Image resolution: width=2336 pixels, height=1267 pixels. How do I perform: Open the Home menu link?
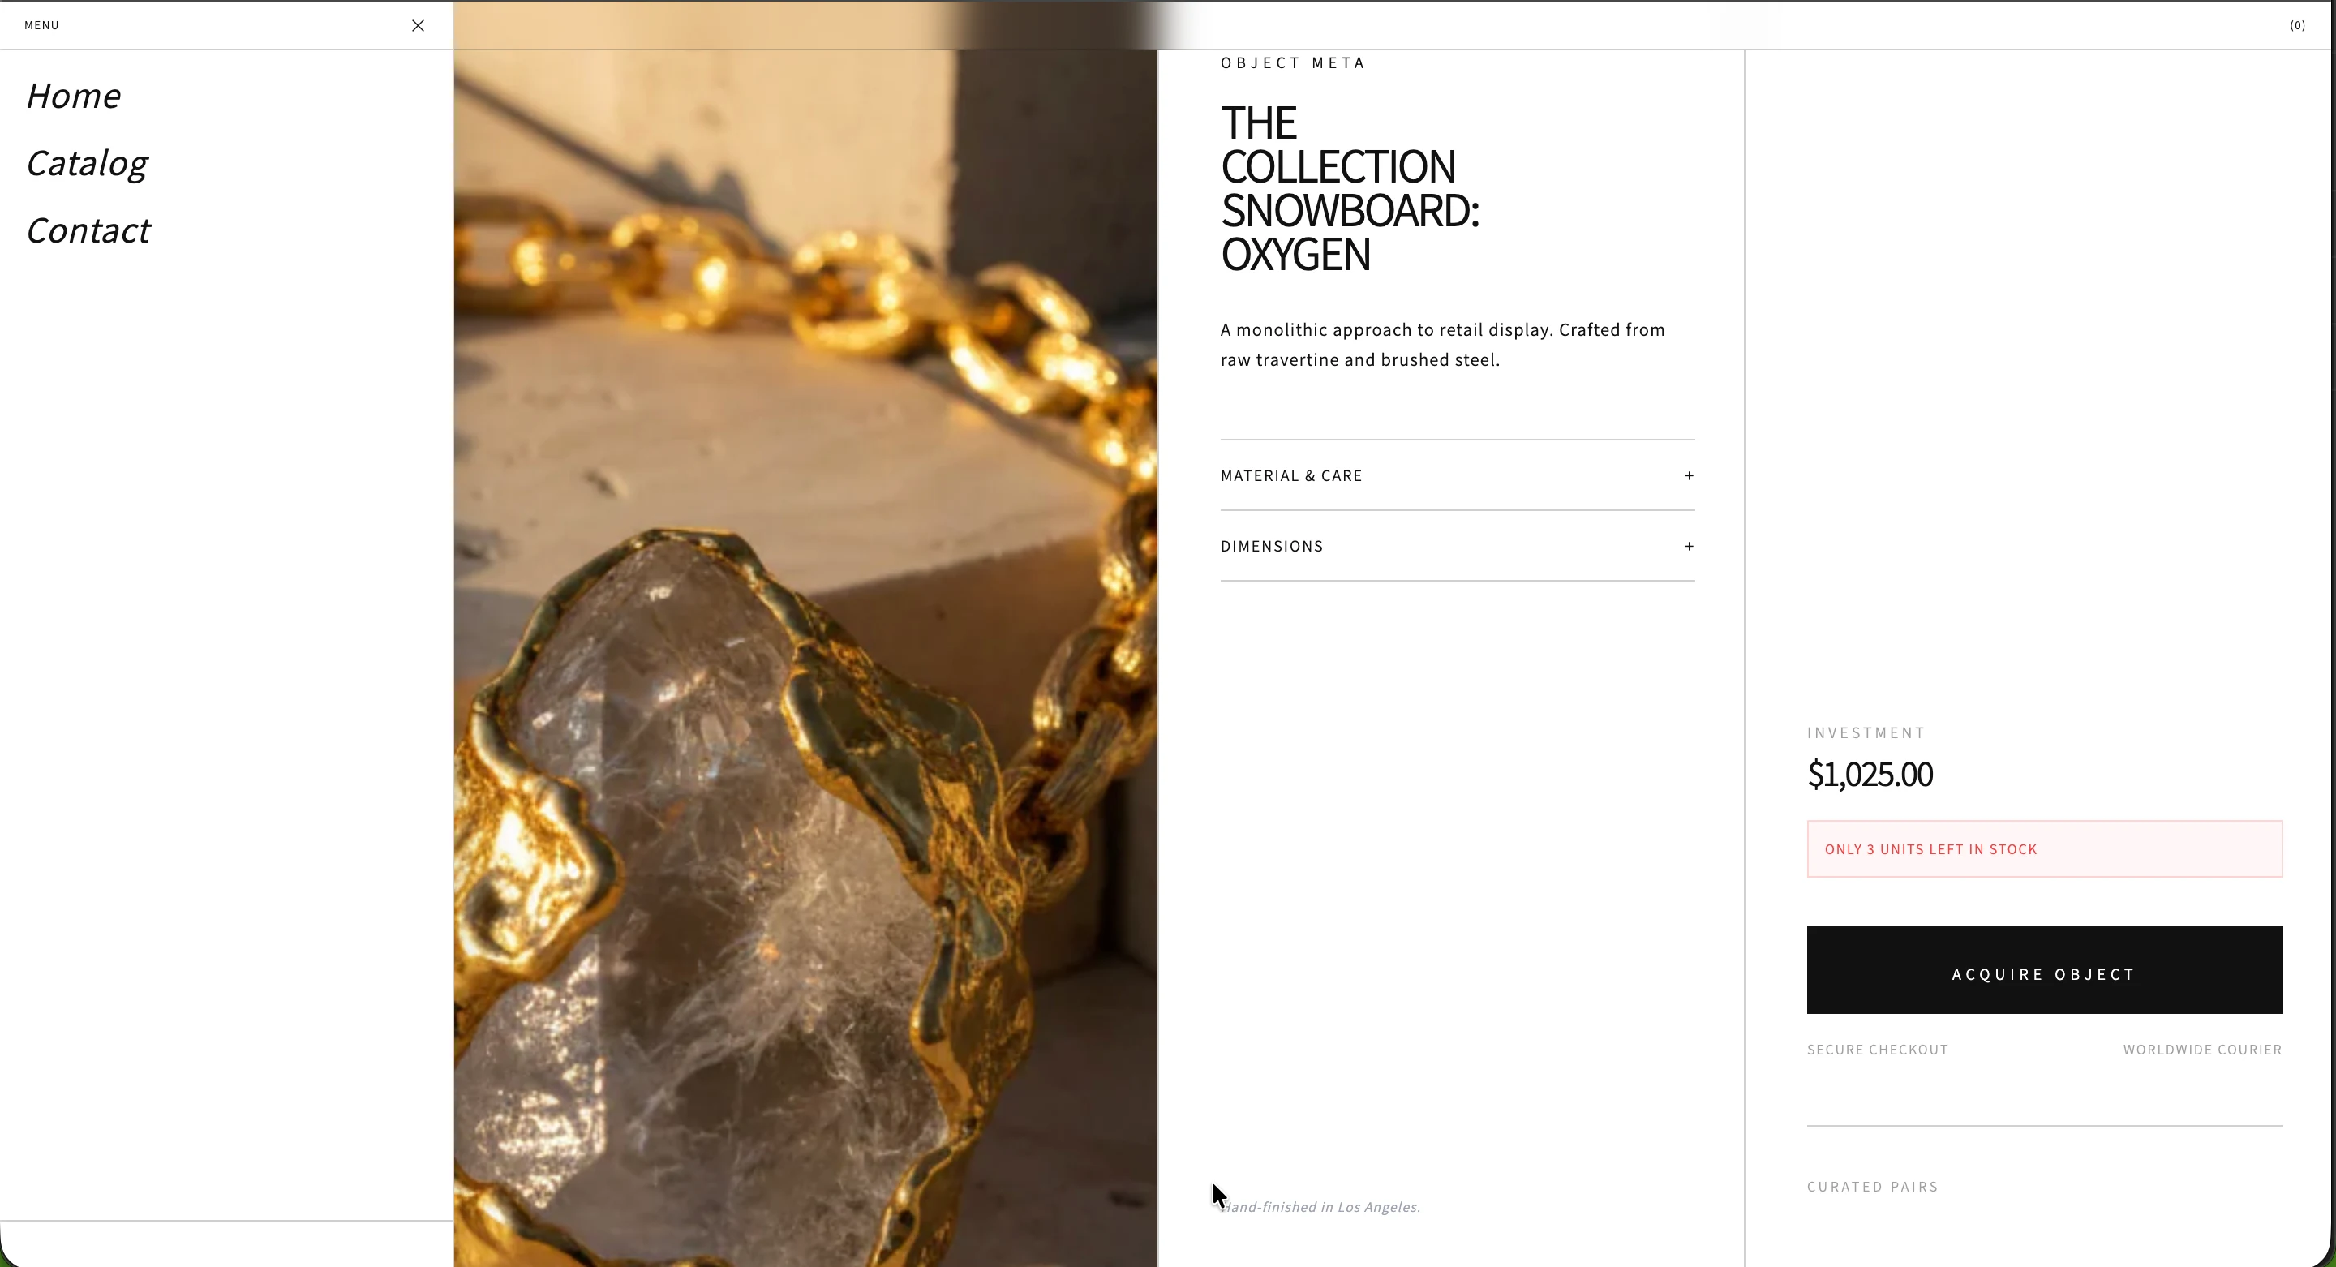(74, 97)
